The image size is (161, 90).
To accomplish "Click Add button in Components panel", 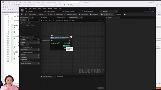I will click(x=23, y=20).
